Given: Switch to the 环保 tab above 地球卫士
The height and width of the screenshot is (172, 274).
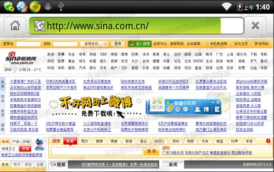Looking at the screenshot, I should [26, 142].
